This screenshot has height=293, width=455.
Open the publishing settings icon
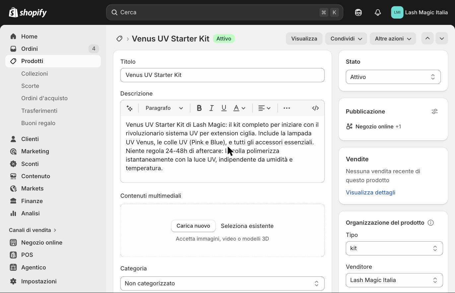pos(434,111)
